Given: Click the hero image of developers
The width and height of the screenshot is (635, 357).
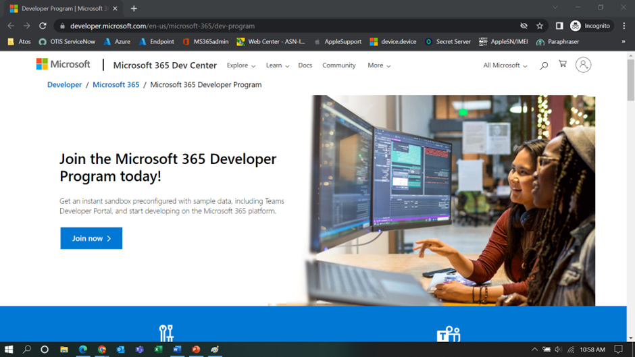Looking at the screenshot, I should click(451, 200).
